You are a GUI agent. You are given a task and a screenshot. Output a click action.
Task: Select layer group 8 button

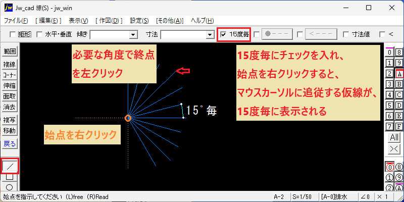click(399, 53)
